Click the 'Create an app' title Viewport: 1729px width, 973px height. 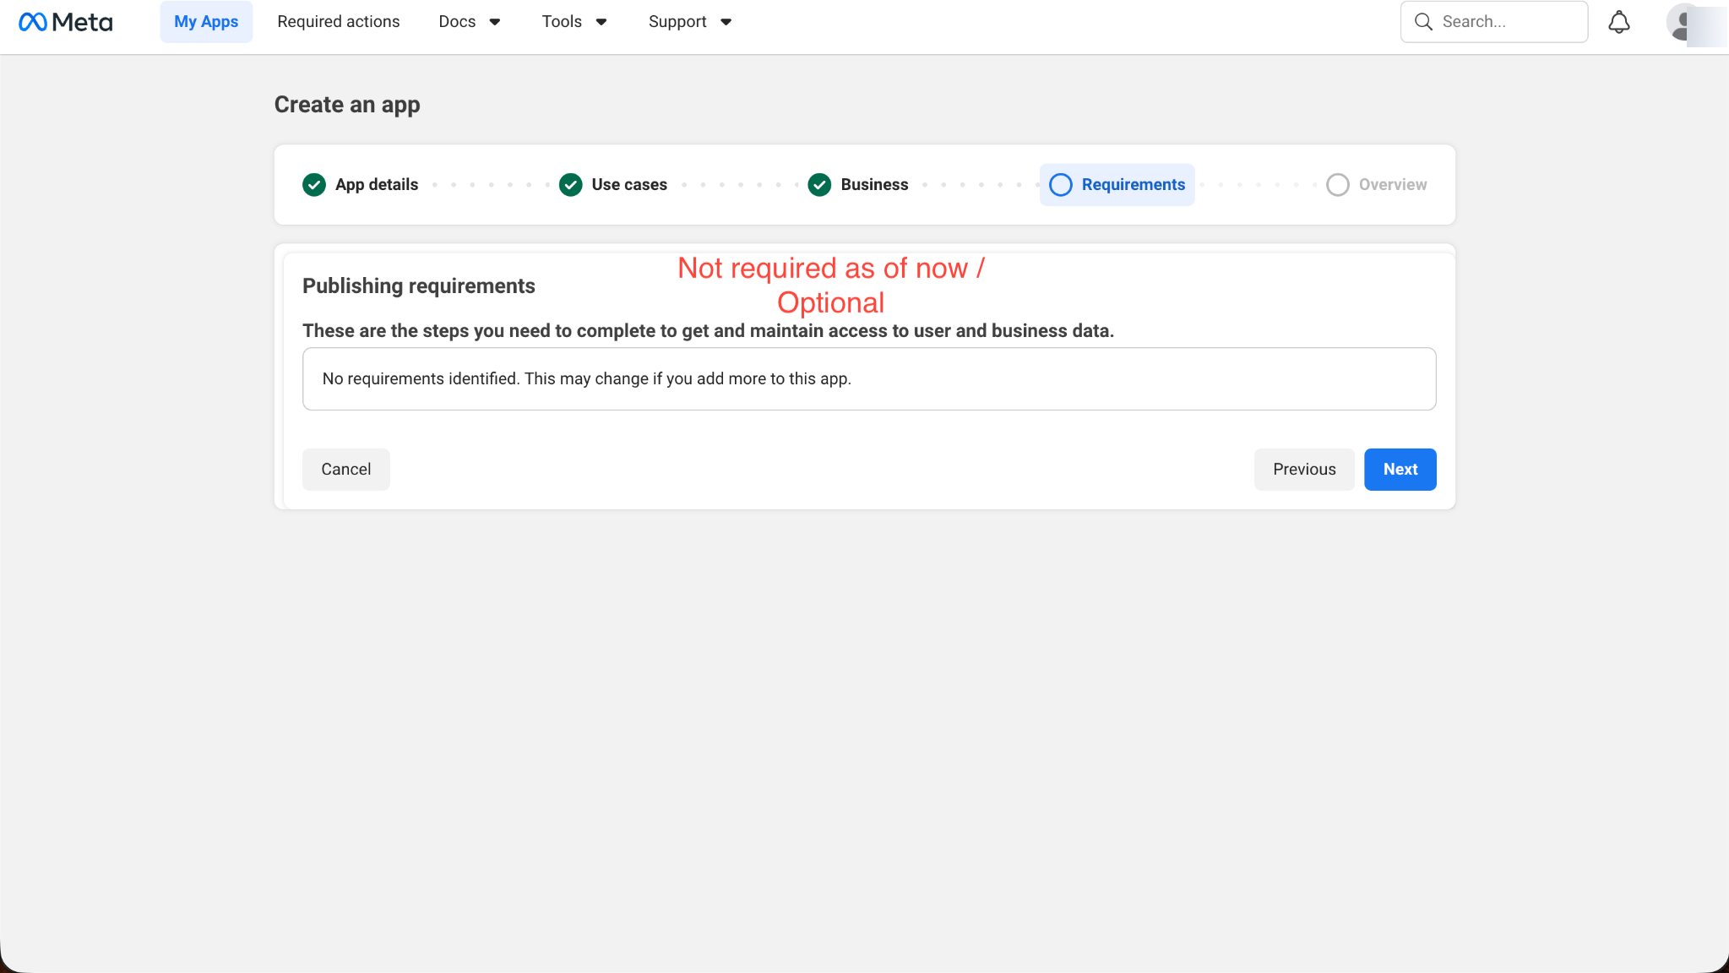[x=347, y=105]
